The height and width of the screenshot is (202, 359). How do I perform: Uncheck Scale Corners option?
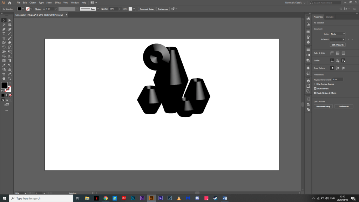coord(315,89)
